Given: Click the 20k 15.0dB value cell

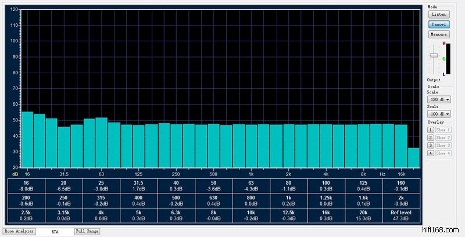Looking at the screenshot, I should pyautogui.click(x=363, y=216).
